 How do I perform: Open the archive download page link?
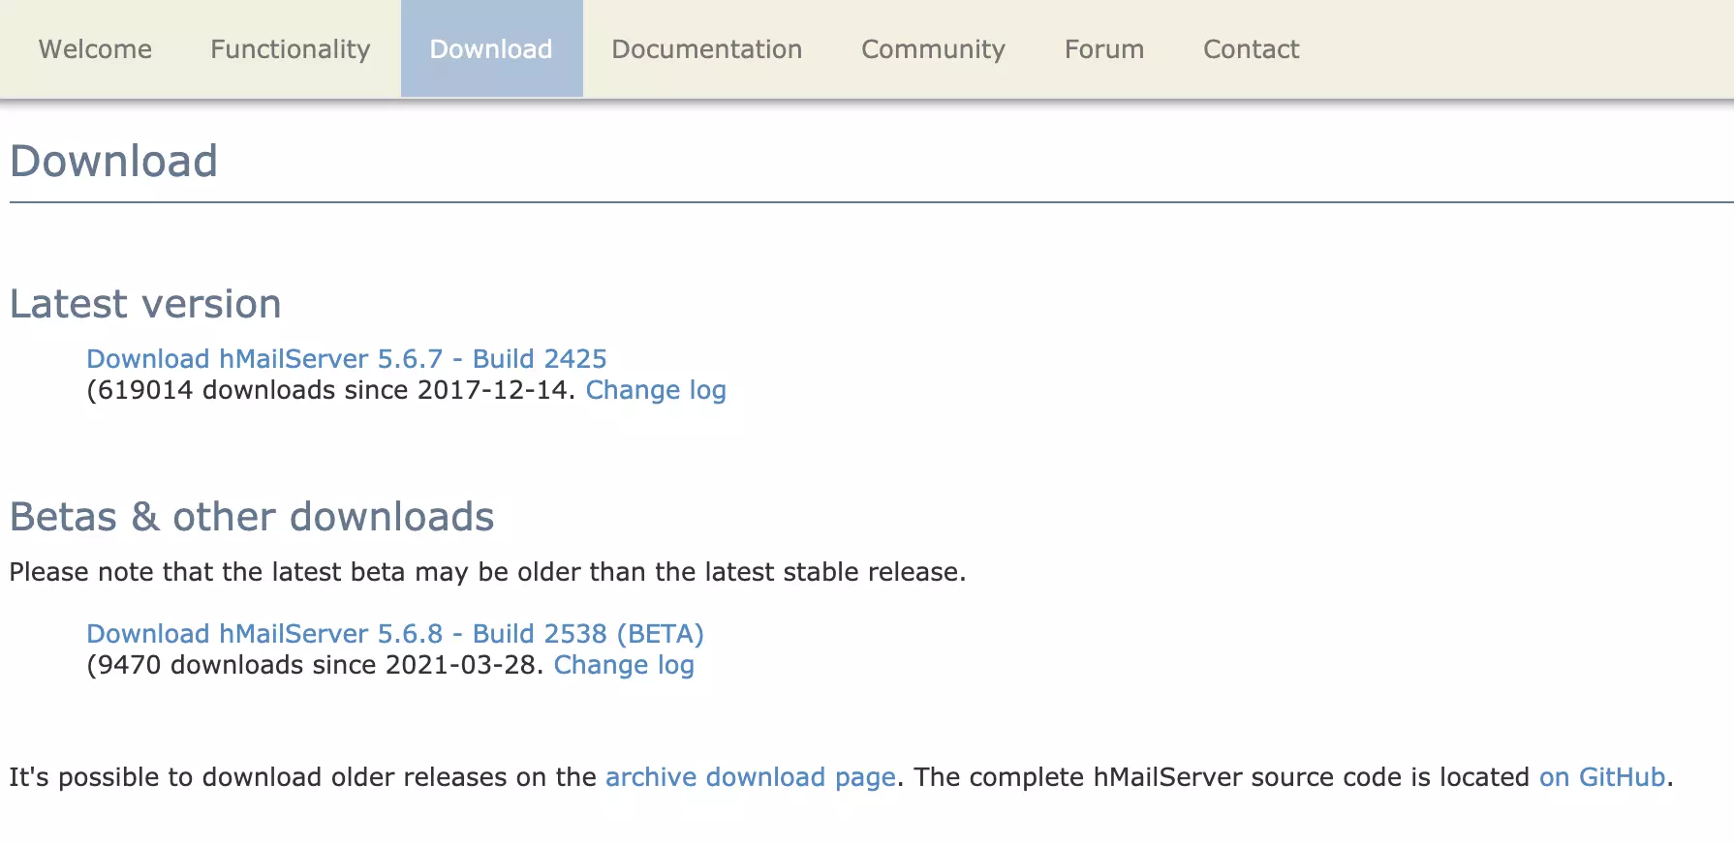pos(750,777)
